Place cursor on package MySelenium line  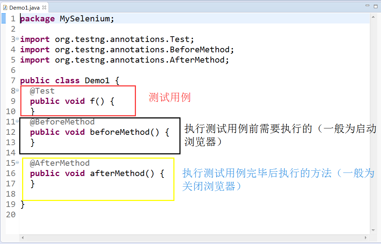(67, 18)
